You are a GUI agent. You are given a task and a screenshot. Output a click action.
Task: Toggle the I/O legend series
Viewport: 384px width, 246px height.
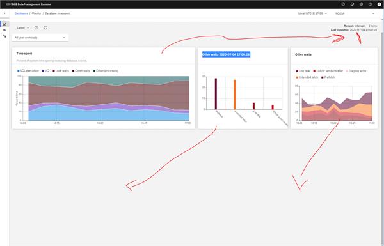(45, 71)
